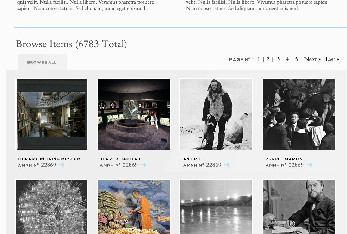This screenshot has width=347, height=234.
Task: Open the Purple Martin crowd photo
Action: point(299,114)
